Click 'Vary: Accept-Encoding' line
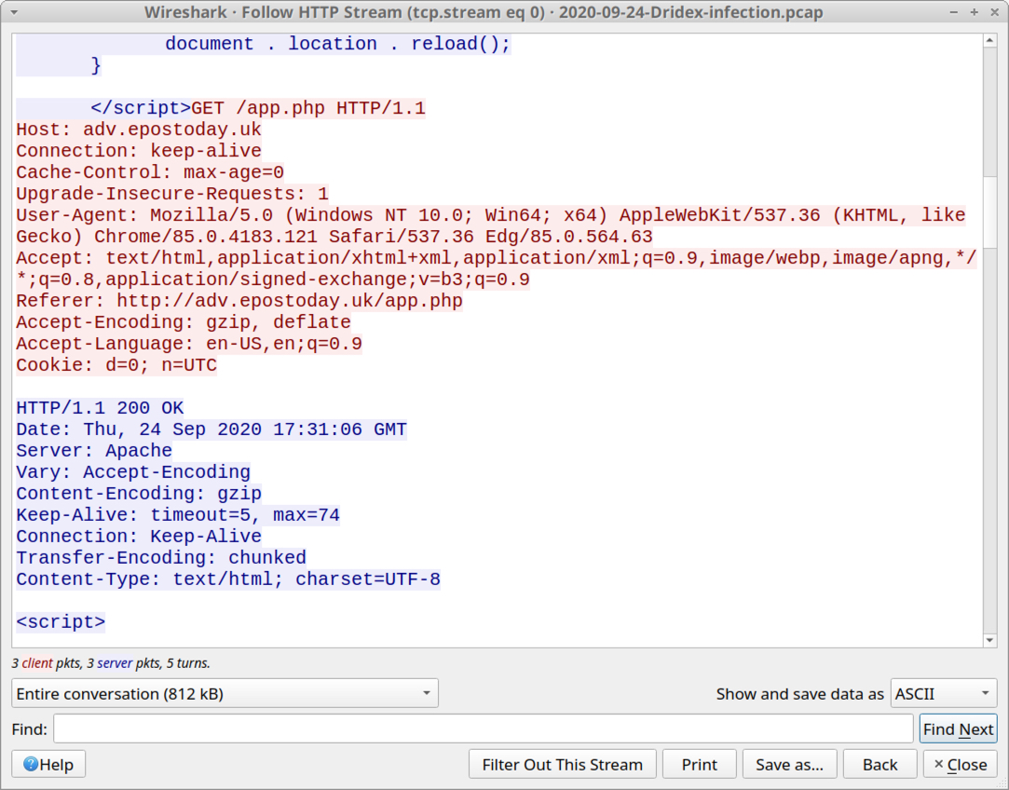This screenshot has height=790, width=1009. [x=133, y=472]
